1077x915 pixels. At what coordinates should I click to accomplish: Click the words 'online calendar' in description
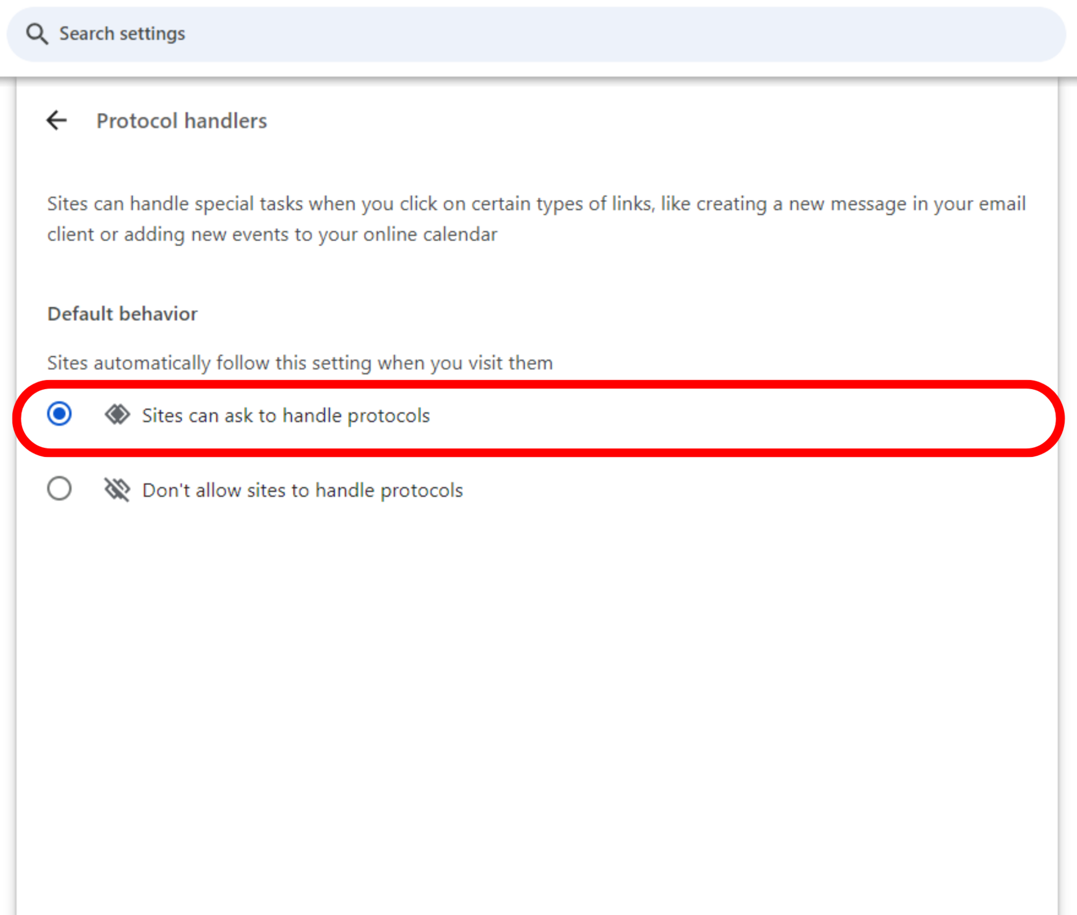430,234
